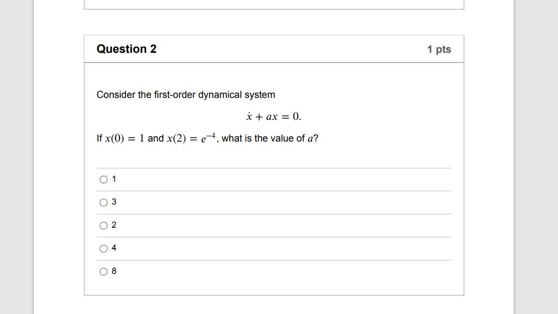
Task: Click the Question 2 header bar
Action: tap(274, 48)
